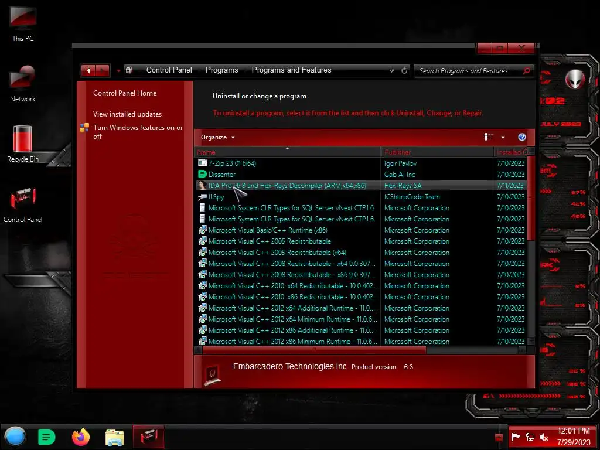Sort by the Installed On column header
Viewport: 600px width, 450px height.
[510, 152]
